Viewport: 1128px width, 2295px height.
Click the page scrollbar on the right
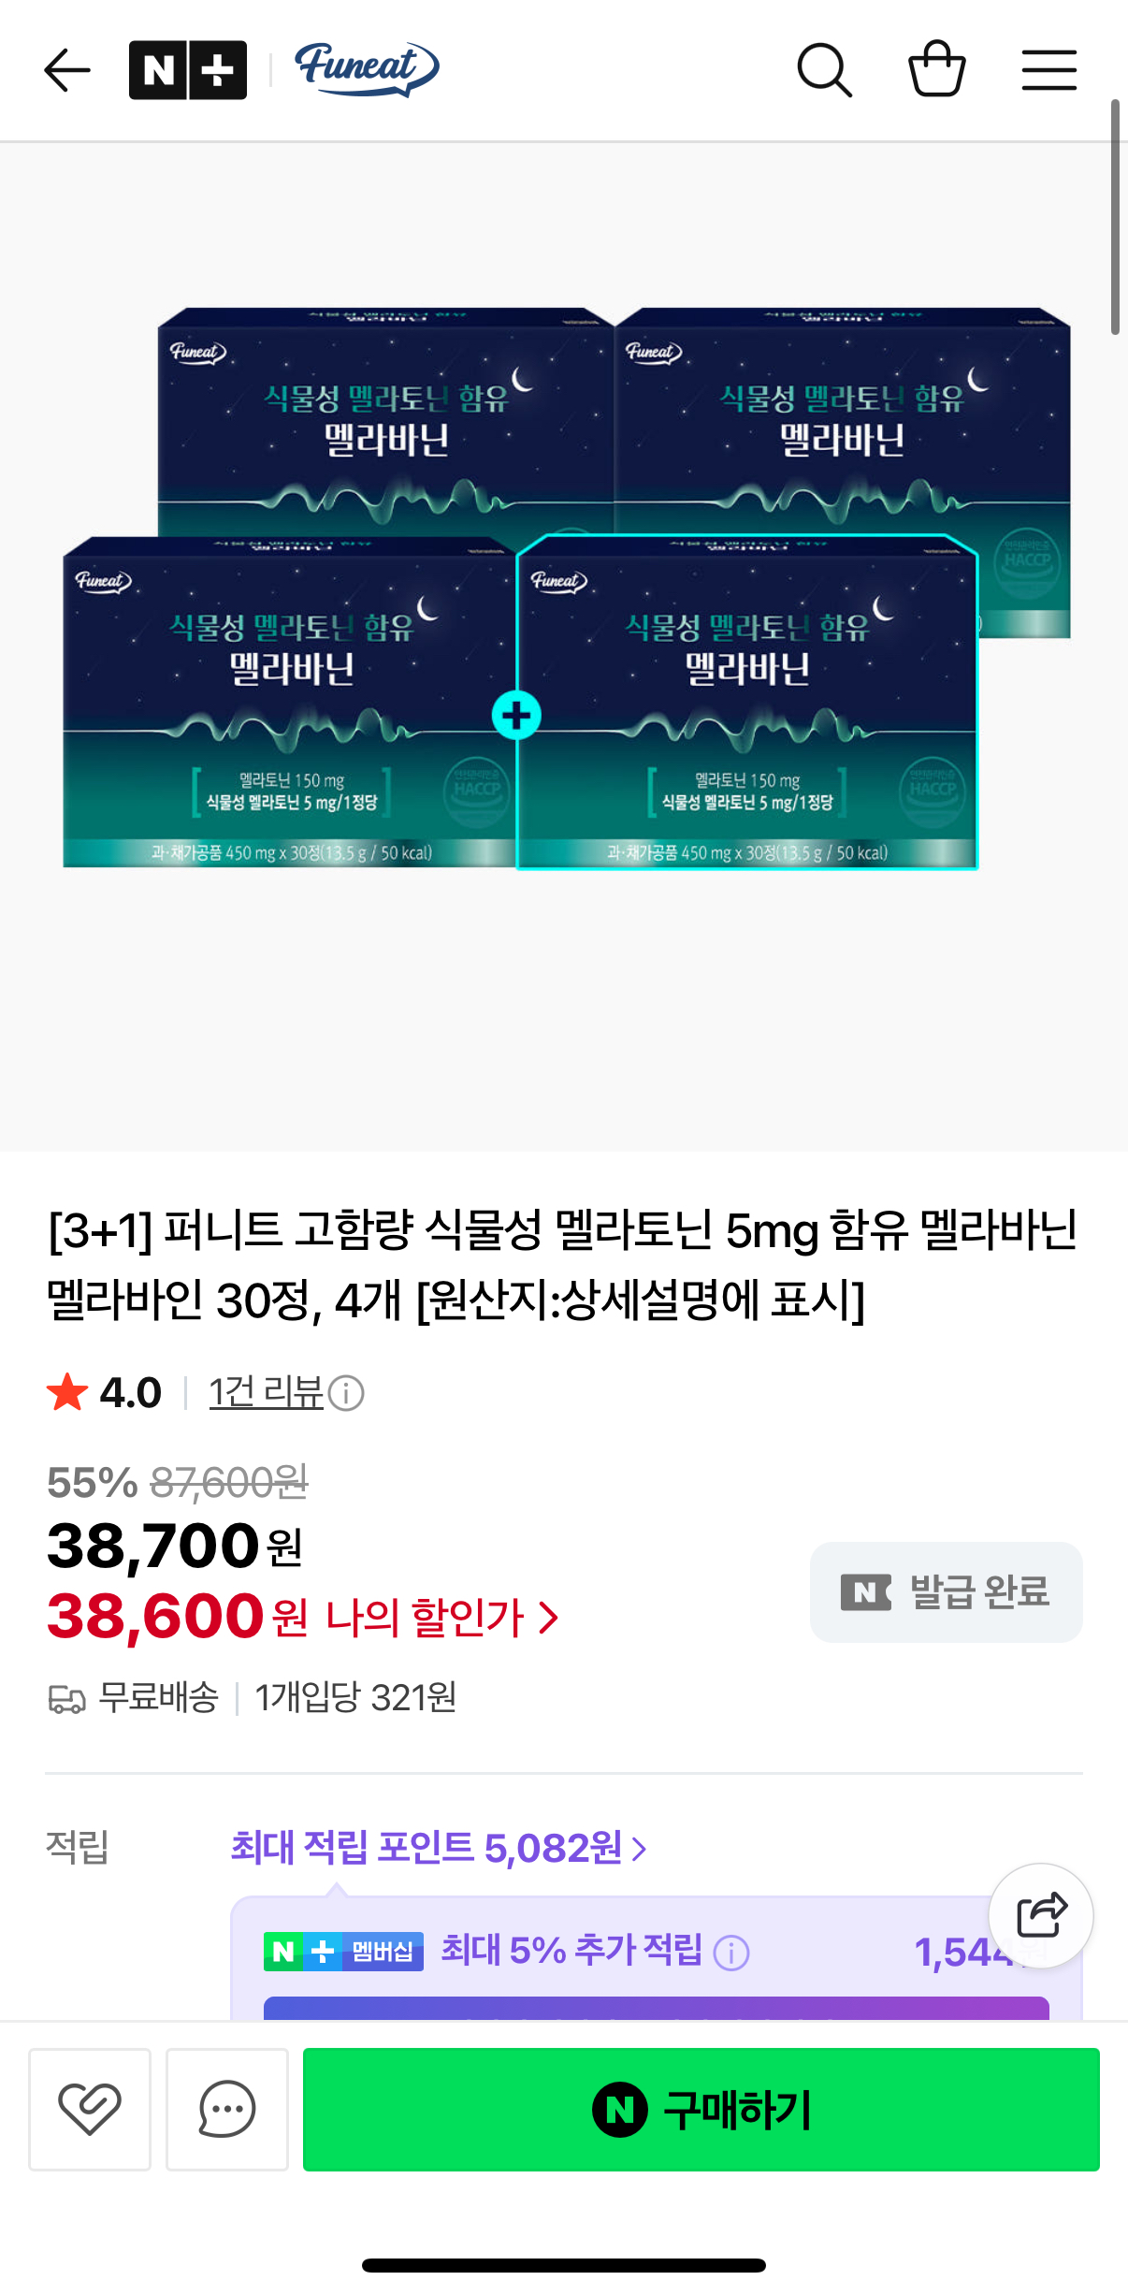[x=1115, y=217]
